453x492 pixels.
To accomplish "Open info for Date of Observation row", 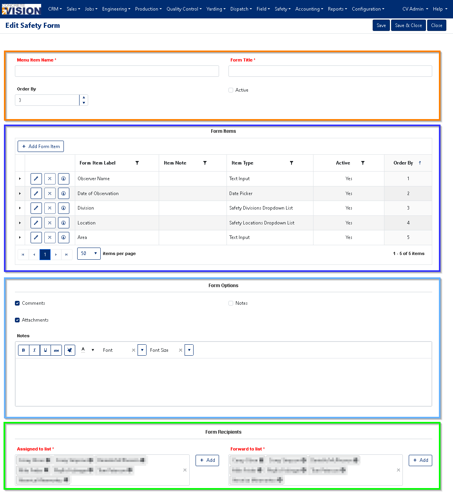I will 63,193.
